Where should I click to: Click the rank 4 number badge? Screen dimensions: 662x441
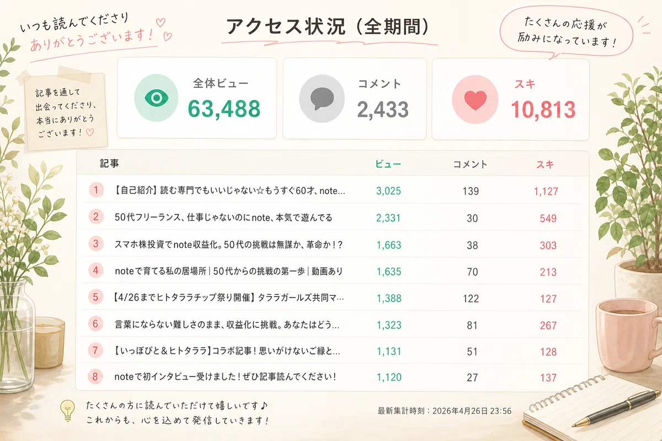96,270
